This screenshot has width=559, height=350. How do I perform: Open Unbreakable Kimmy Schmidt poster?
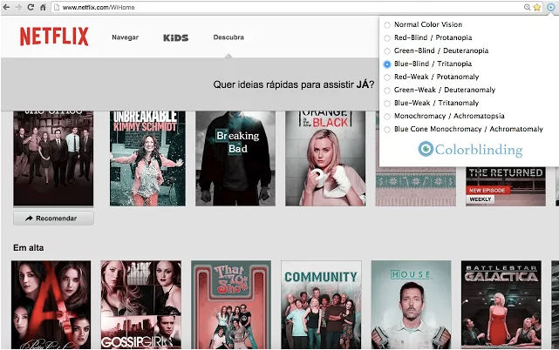[x=147, y=158]
